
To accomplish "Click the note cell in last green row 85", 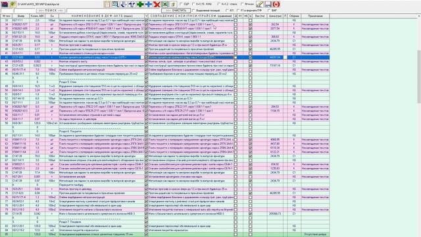I will click(x=315, y=234).
